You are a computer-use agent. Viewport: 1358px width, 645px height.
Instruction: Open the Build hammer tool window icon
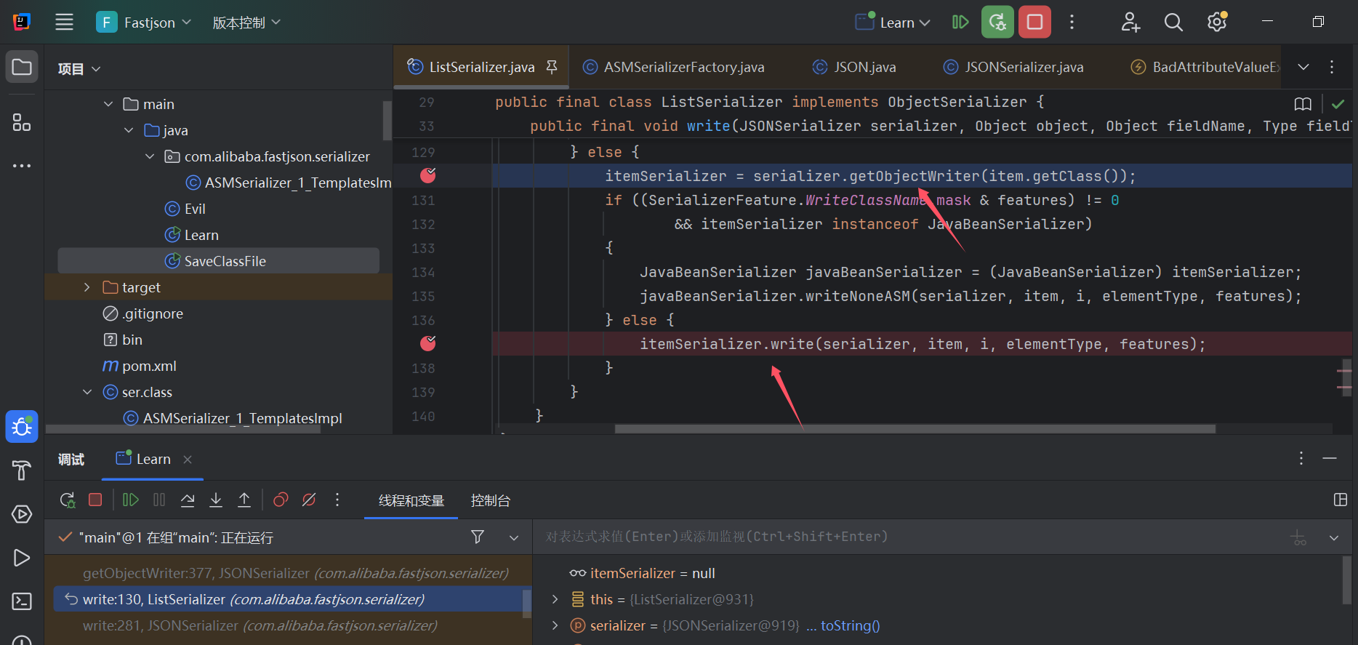[x=22, y=470]
